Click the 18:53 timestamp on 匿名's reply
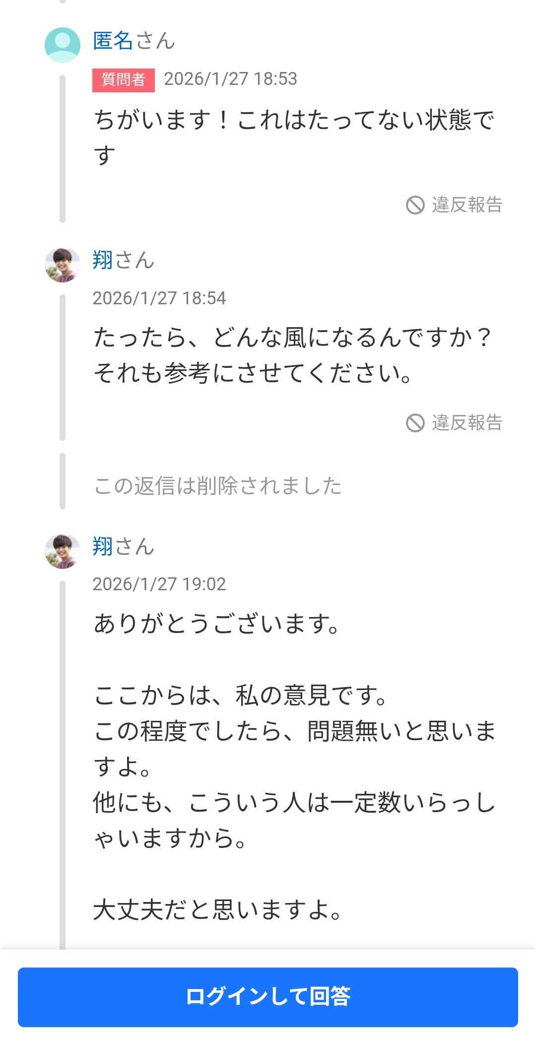This screenshot has height=1045, width=536. click(230, 79)
